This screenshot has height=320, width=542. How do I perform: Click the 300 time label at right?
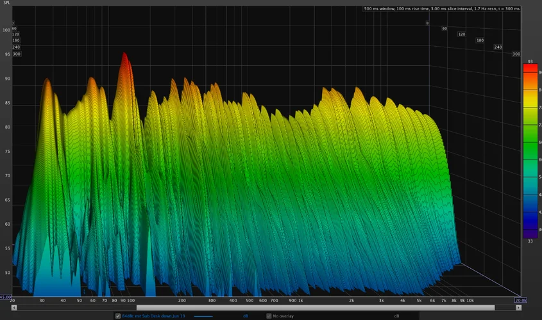pos(516,54)
